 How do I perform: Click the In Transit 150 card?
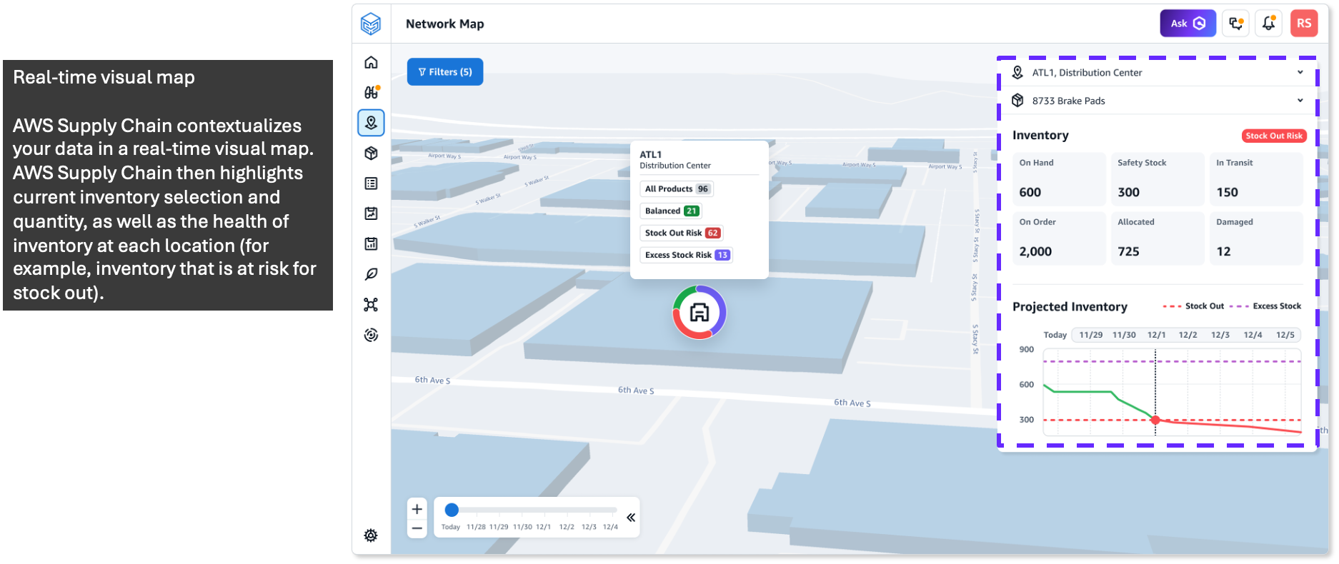click(x=1256, y=179)
